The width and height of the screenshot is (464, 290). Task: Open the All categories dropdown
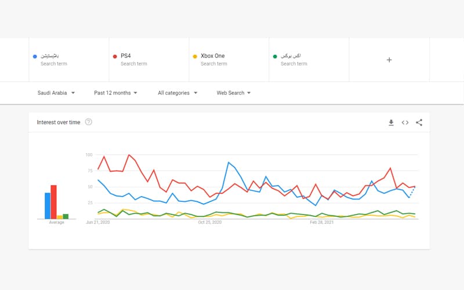[177, 93]
